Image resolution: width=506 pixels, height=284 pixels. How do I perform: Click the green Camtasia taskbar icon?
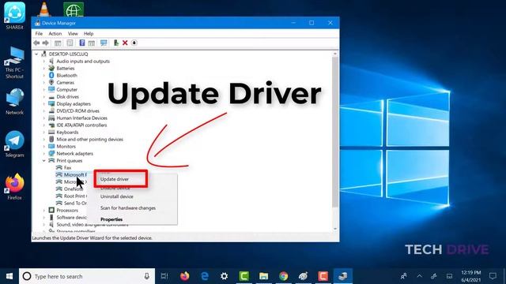[244, 276]
